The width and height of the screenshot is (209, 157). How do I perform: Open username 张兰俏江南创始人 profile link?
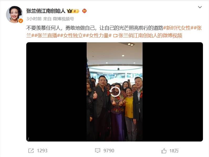pos(46,11)
